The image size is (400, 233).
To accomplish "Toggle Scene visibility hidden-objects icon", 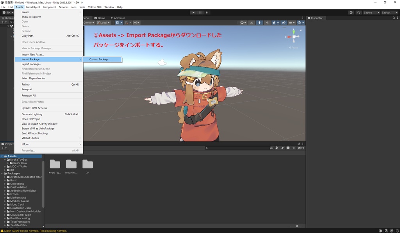I will coord(284,23).
